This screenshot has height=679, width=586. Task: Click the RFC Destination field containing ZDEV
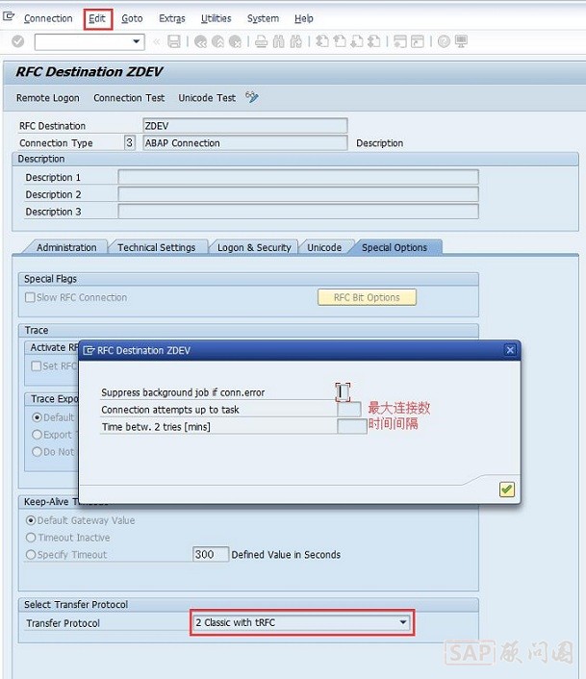point(245,126)
